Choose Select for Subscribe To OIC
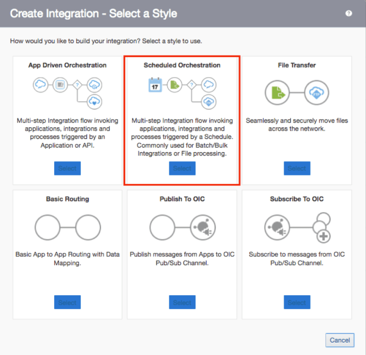The image size is (366, 355). point(297,302)
